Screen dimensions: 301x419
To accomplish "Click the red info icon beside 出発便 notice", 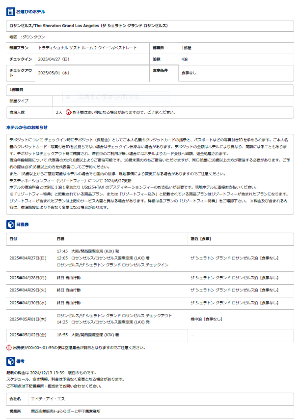I will (x=9, y=348).
